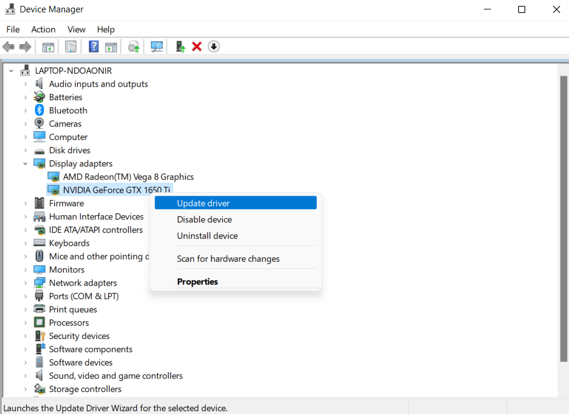Click the Audio inputs speaker icon
This screenshot has width=569, height=414.
pyautogui.click(x=39, y=84)
